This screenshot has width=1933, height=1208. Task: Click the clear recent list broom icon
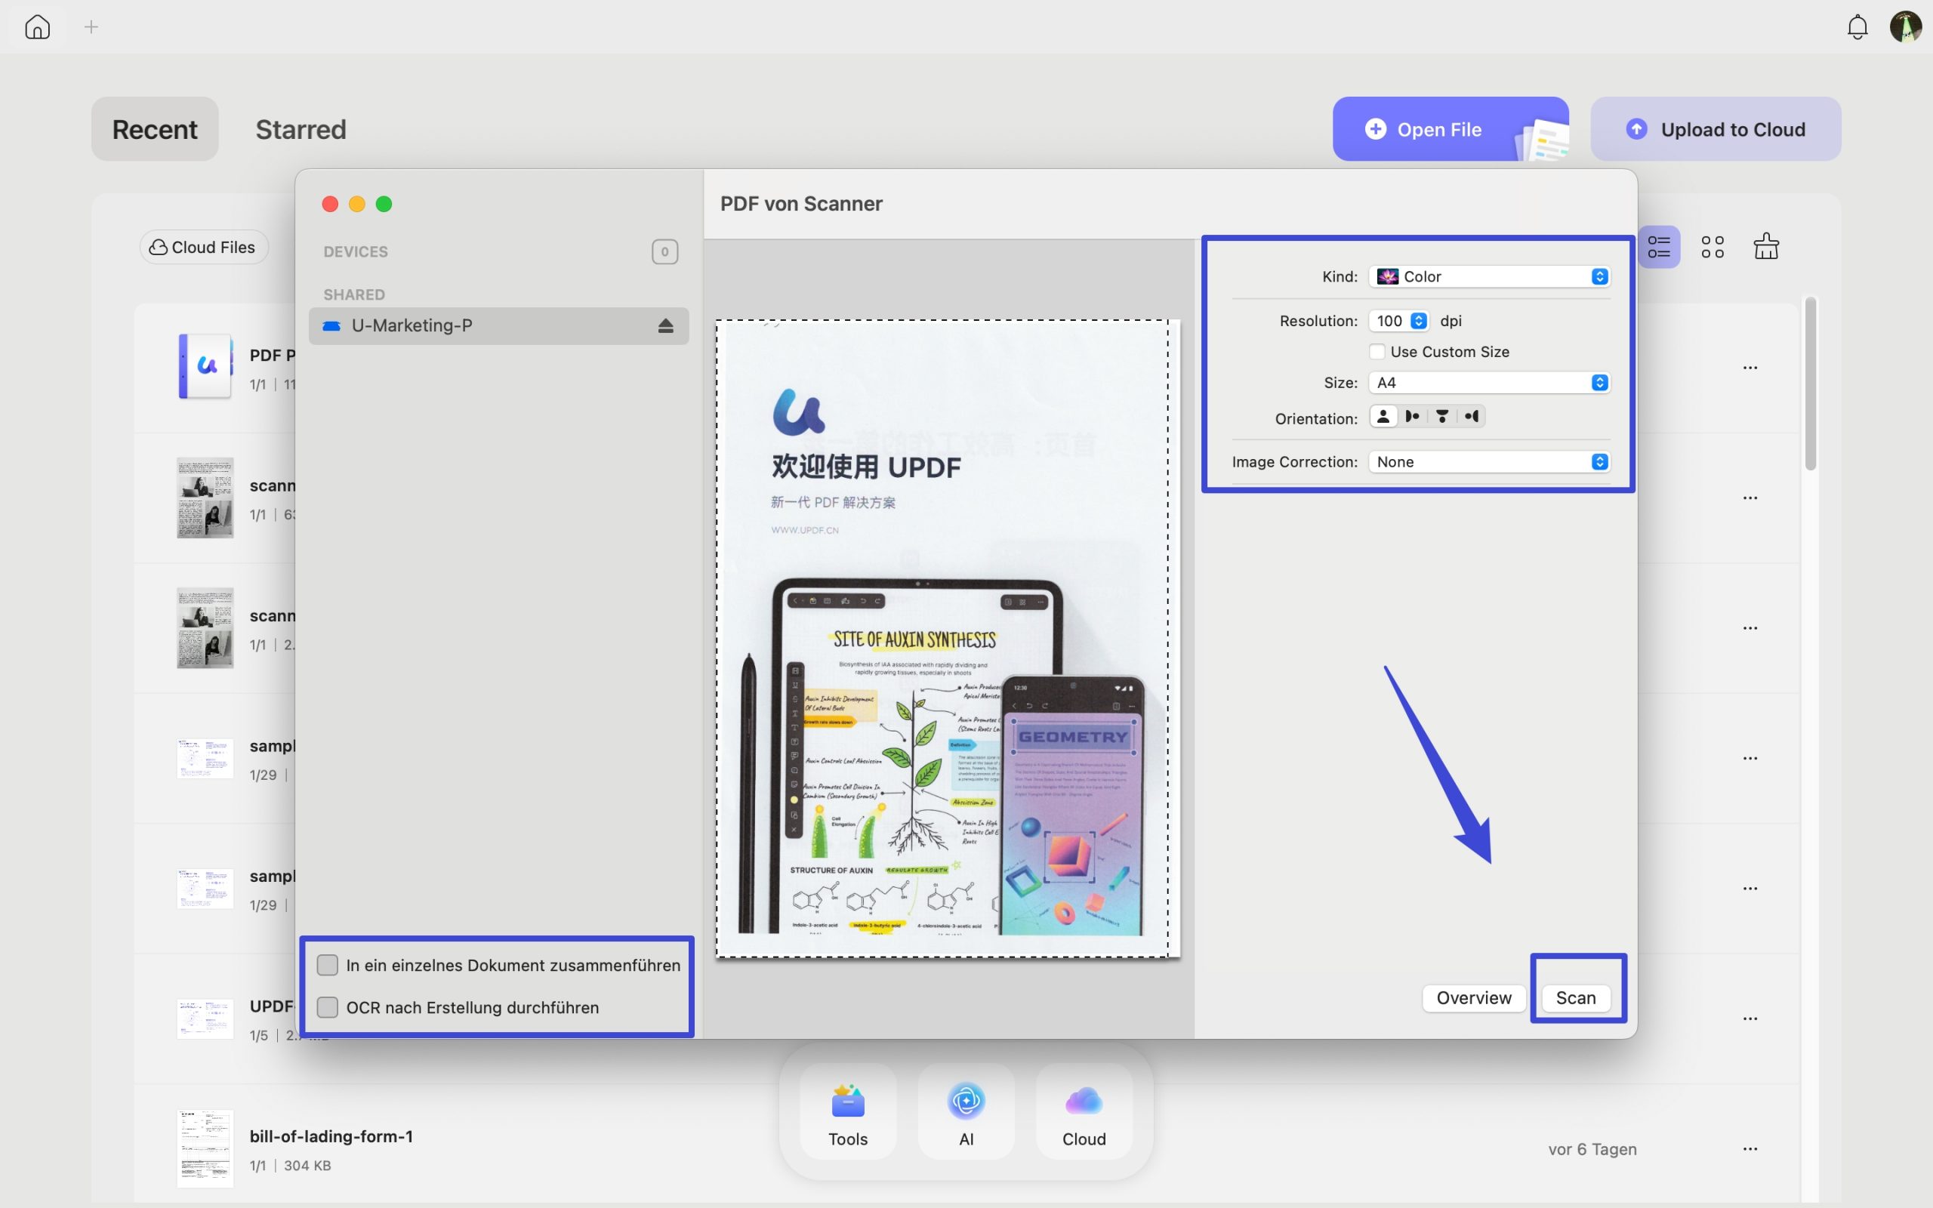coord(1765,246)
